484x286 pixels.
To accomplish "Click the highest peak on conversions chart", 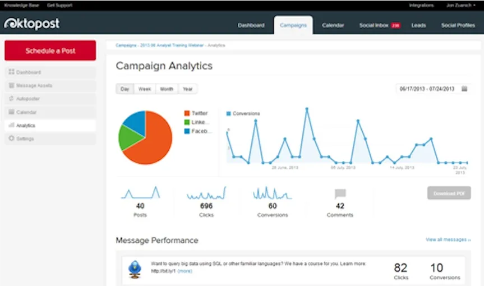I will 307,109.
